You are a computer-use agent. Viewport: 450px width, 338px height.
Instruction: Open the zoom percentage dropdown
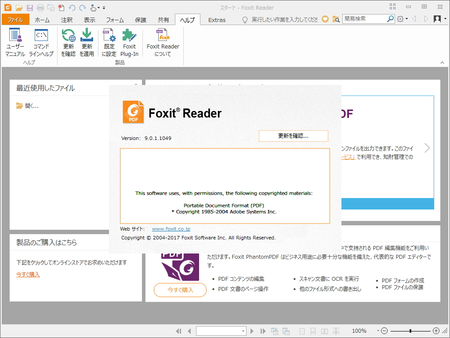tap(377, 331)
